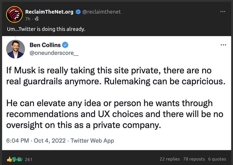Viewport: 233px width, 165px height.
Task: Open the 261 reactions count
Action: [x=29, y=159]
